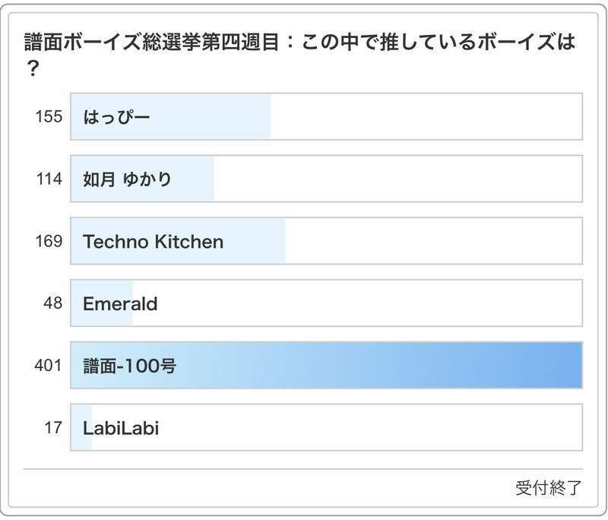
Task: Click the empty area of the LabiLabi bar
Action: tap(334, 428)
